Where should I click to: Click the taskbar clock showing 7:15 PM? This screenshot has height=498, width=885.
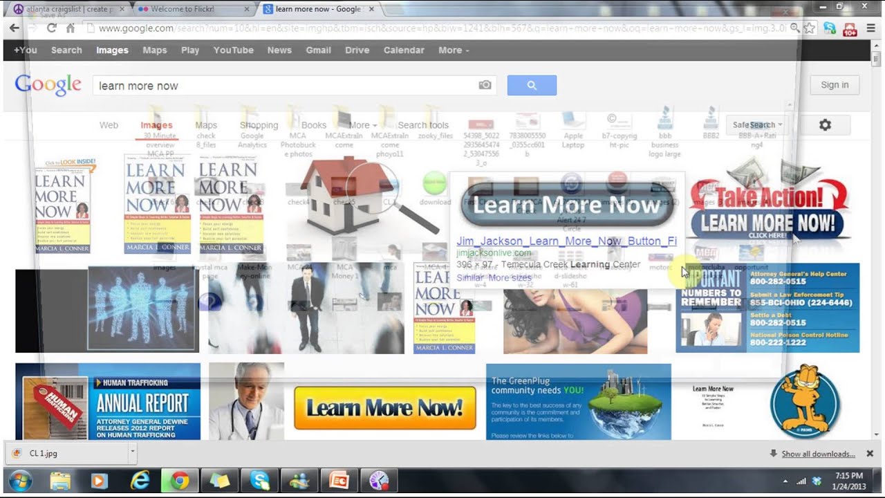pos(848,481)
